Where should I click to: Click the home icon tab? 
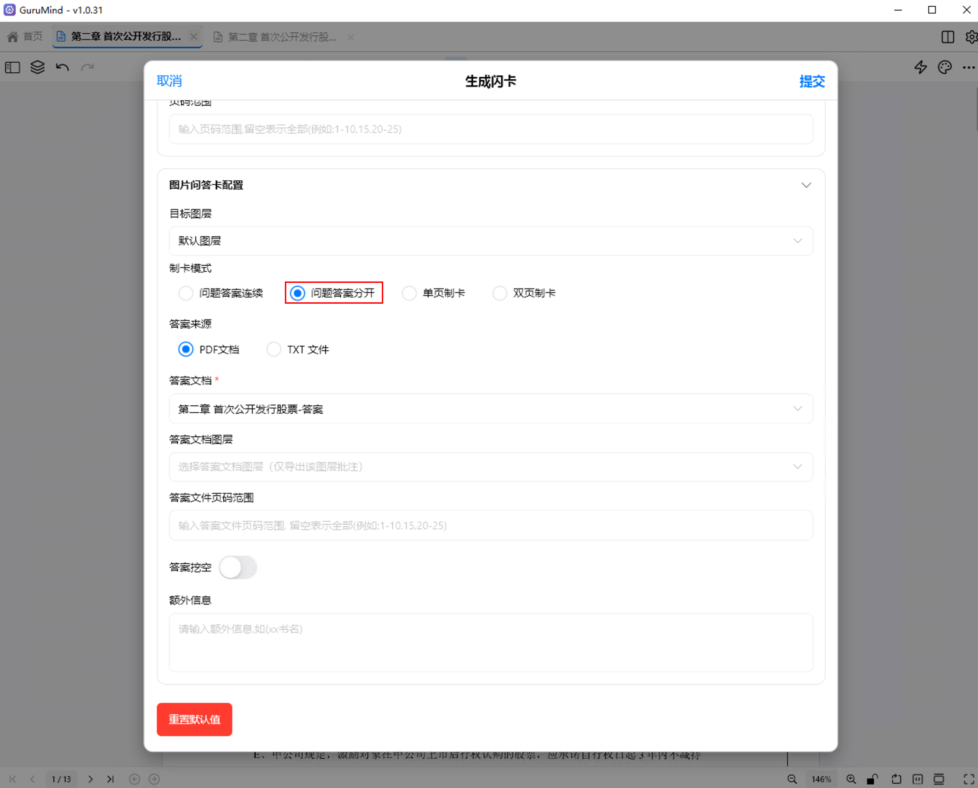point(13,37)
